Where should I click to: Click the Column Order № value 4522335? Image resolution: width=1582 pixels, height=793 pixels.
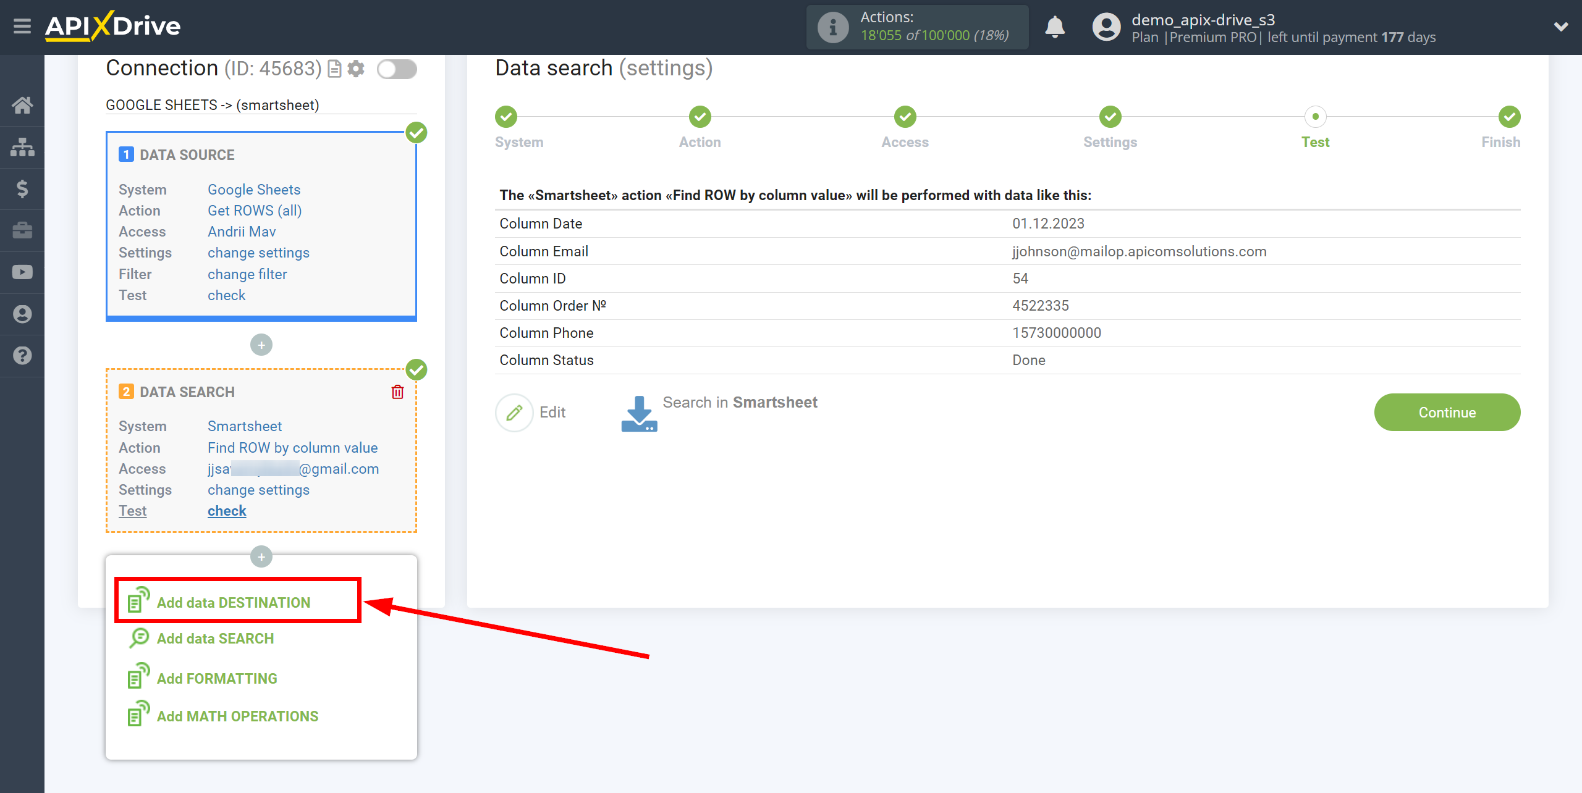(1041, 306)
